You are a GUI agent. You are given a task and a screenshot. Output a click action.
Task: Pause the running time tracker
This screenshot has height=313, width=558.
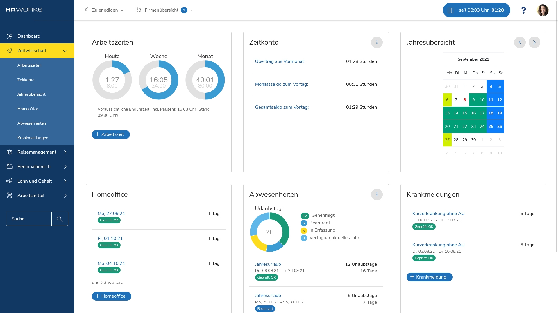[x=450, y=10]
